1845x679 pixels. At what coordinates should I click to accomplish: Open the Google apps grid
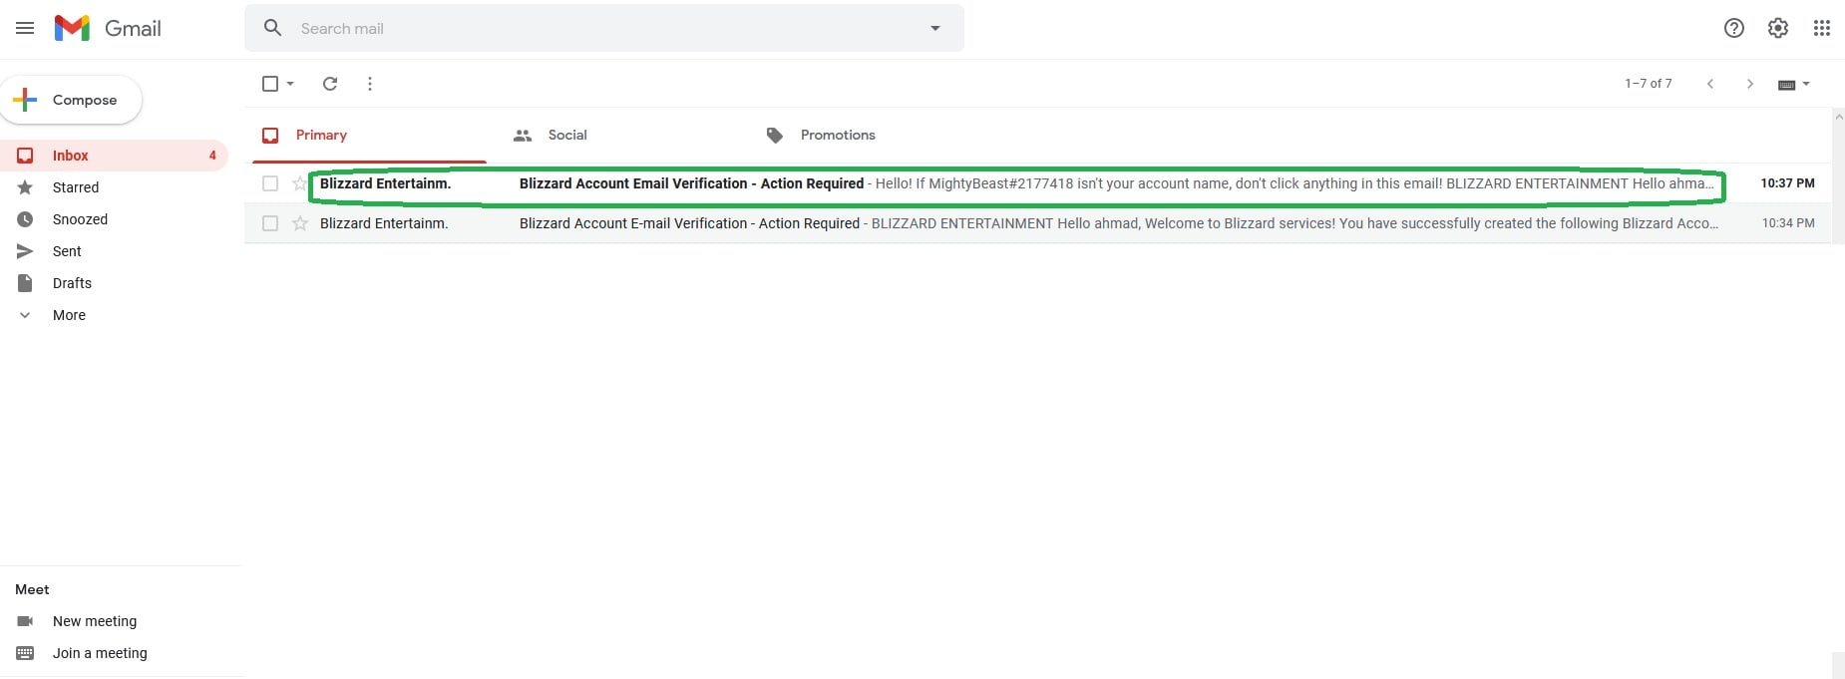tap(1821, 28)
